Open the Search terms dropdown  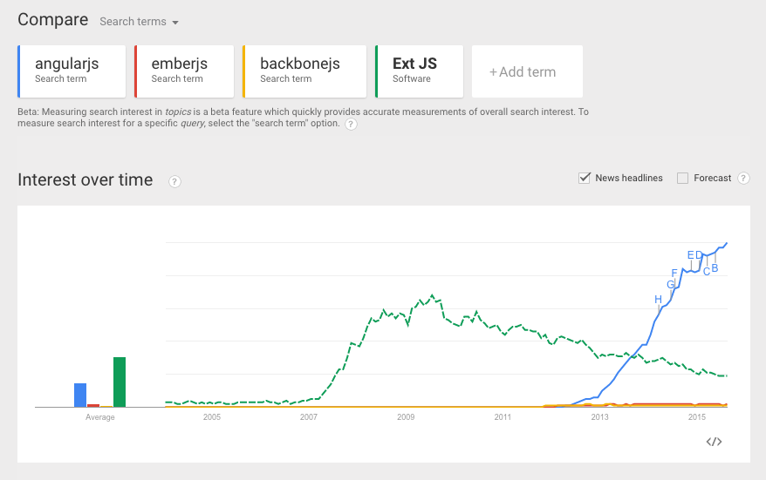[x=139, y=22]
